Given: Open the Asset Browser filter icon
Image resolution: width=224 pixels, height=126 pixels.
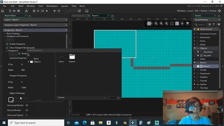Looking at the screenshot, I should [214, 24].
